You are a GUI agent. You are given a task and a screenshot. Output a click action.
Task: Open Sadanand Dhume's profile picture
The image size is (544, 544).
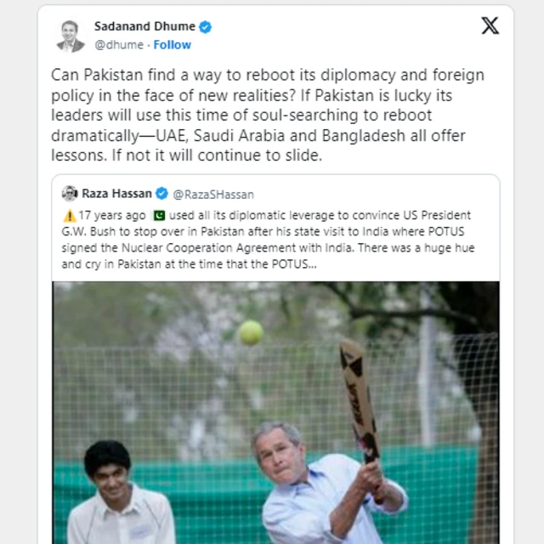pos(71,36)
